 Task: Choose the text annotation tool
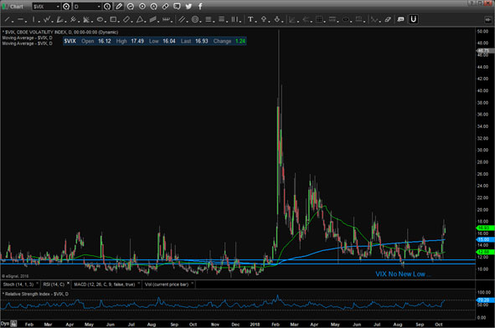[250, 19]
